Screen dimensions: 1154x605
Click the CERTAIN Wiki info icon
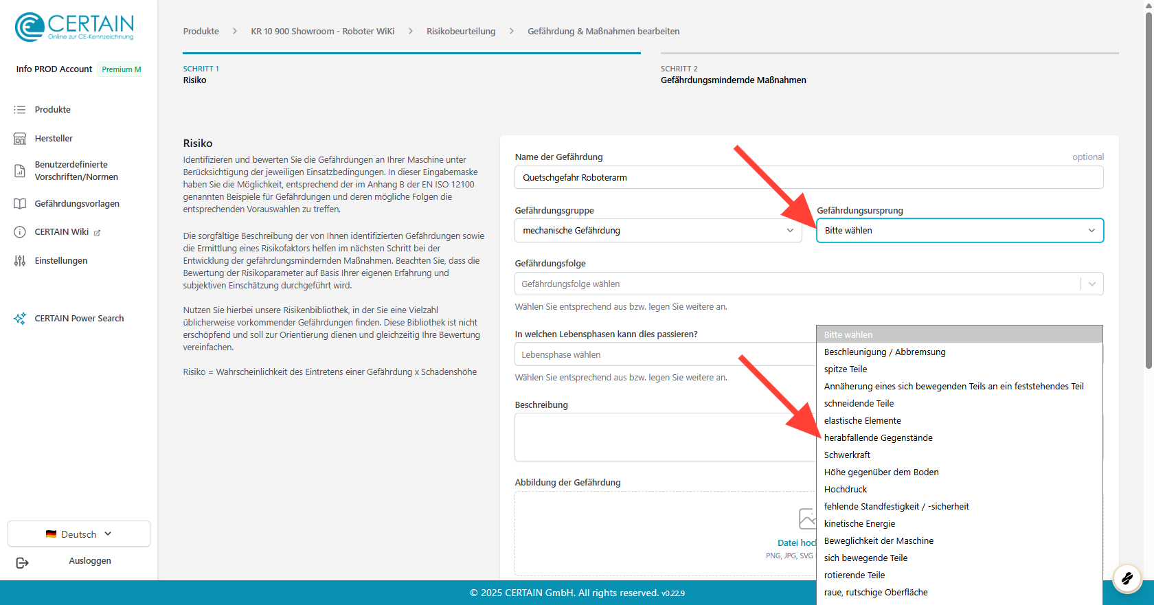tap(20, 232)
